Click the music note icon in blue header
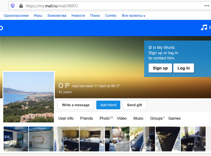The height and width of the screenshot is (156, 211). [204, 27]
